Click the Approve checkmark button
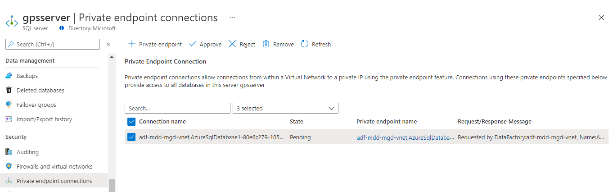This screenshot has width=613, height=192. point(205,44)
